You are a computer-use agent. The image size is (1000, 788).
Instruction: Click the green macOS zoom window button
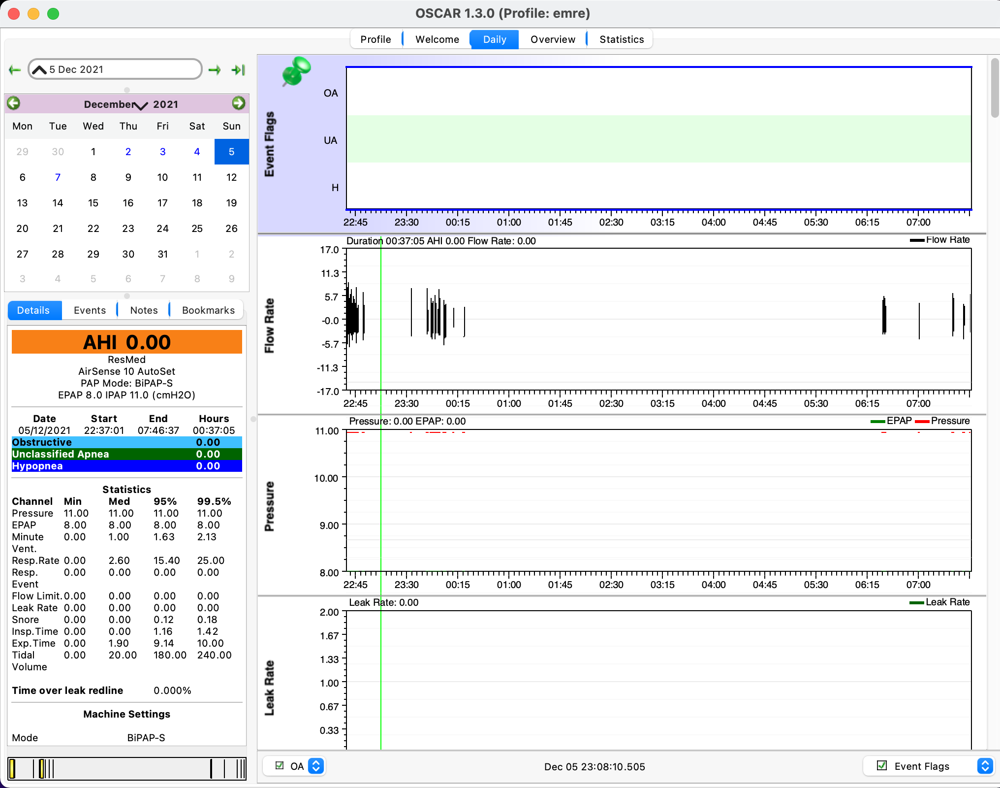click(53, 14)
